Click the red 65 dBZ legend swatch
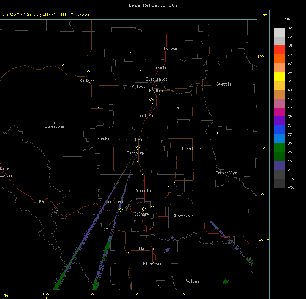Viewport: 306px width, 299px height. tap(279, 50)
